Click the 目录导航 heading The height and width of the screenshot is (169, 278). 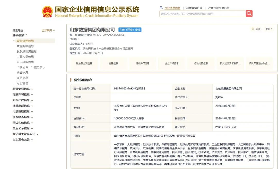coord(18,31)
